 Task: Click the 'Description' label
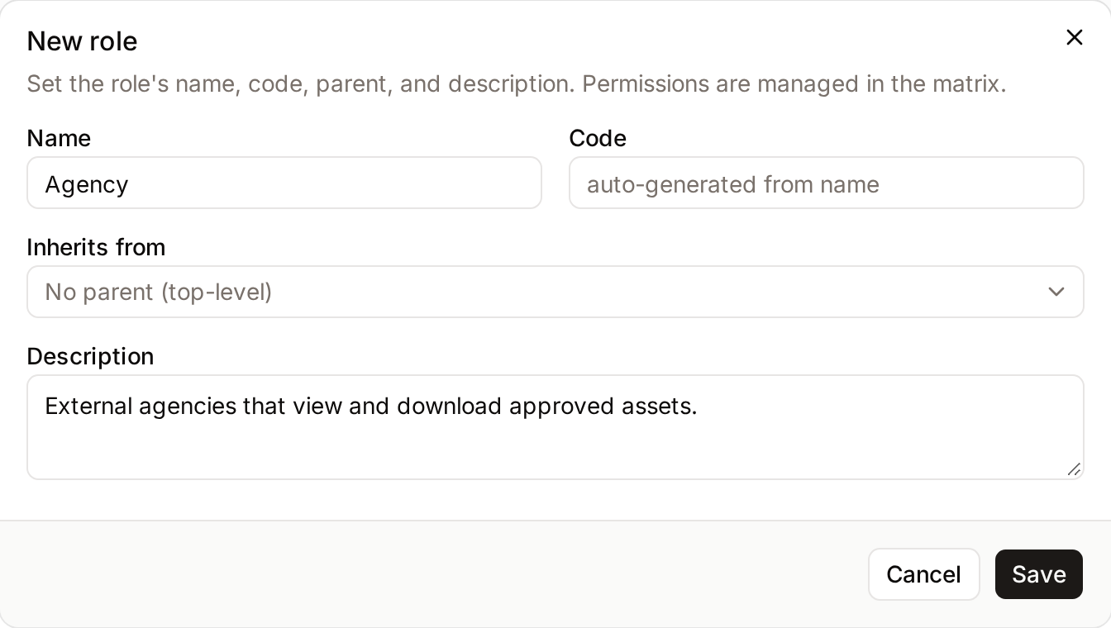[x=90, y=356]
